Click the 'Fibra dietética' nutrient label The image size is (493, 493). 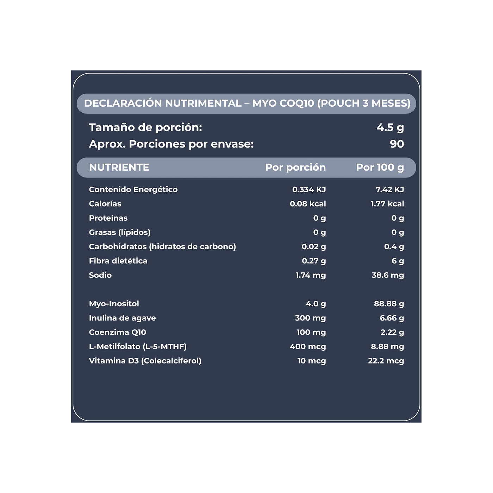(x=118, y=261)
